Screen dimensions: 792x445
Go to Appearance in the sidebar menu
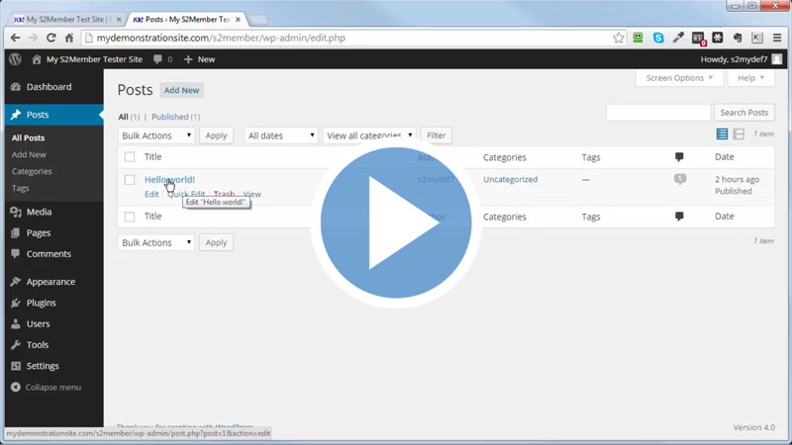(50, 282)
